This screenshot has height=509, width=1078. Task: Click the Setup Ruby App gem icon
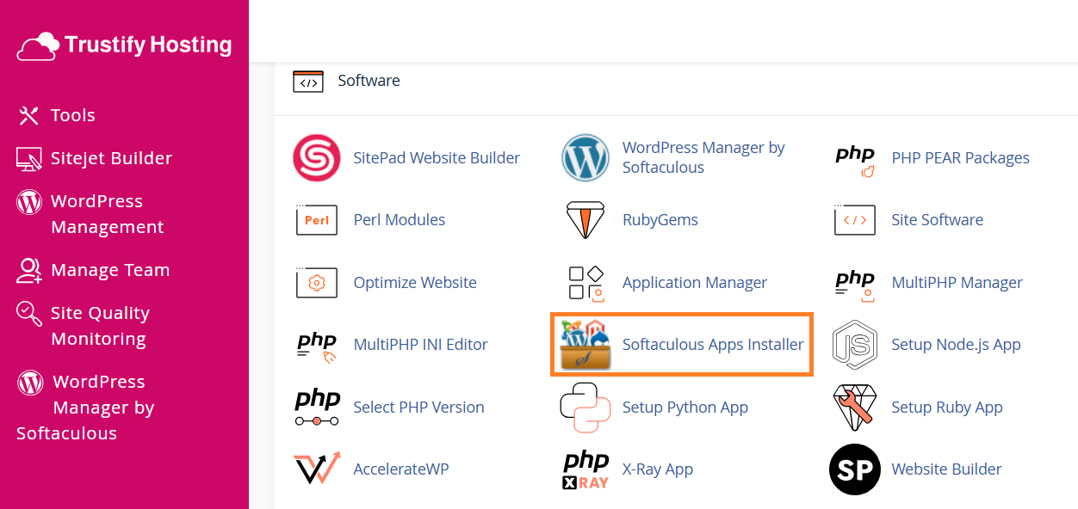pyautogui.click(x=855, y=408)
